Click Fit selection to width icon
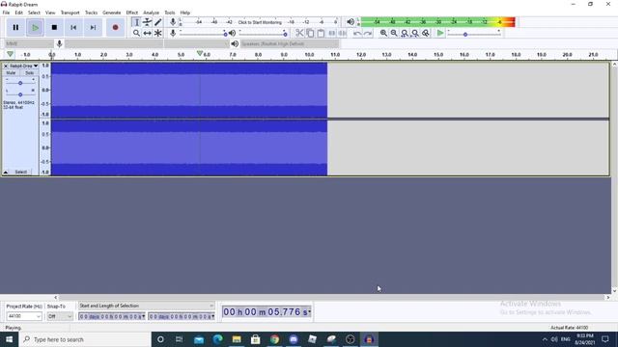618x347 pixels. click(405, 33)
